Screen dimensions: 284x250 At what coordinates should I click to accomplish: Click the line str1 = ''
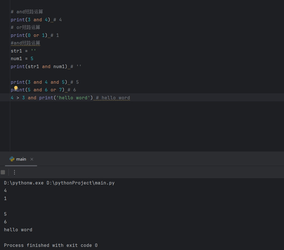(23, 51)
